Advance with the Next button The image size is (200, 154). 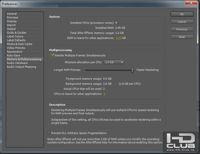[x=182, y=37]
